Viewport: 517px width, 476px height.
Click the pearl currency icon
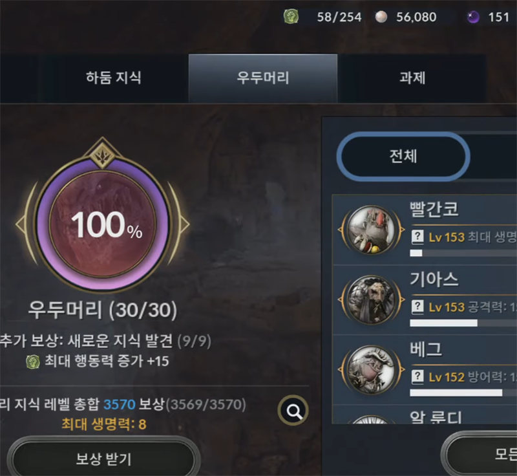(381, 17)
